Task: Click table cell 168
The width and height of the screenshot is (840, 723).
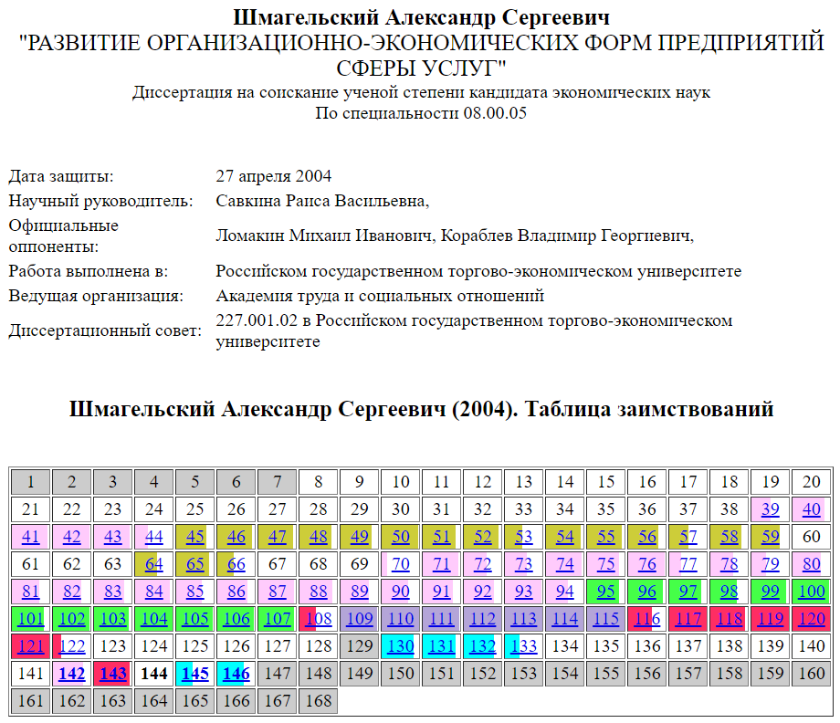Action: pos(319,700)
